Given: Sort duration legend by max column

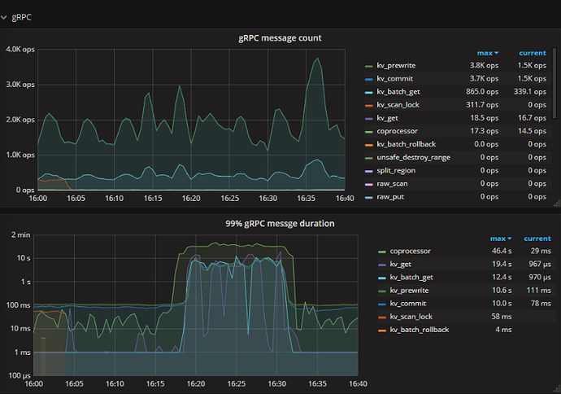Looking at the screenshot, I should [x=500, y=238].
